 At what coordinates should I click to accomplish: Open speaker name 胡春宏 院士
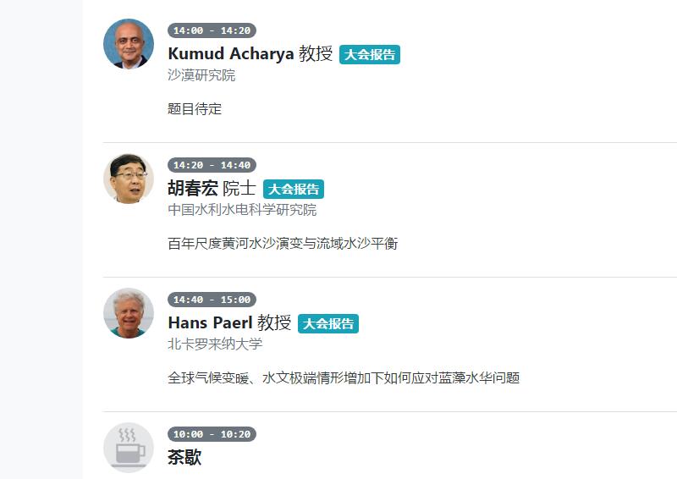coord(212,189)
